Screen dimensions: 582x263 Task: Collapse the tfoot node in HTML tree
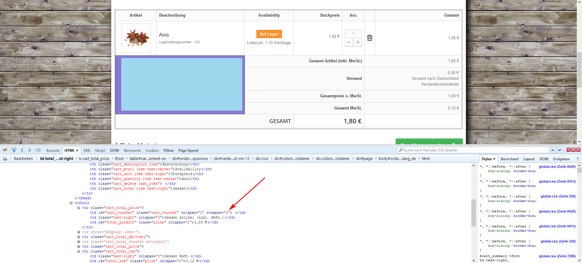click(x=71, y=203)
